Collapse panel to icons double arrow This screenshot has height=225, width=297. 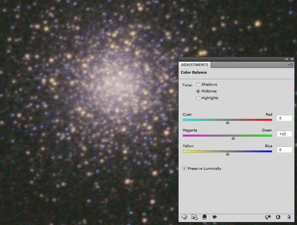coord(286,59)
